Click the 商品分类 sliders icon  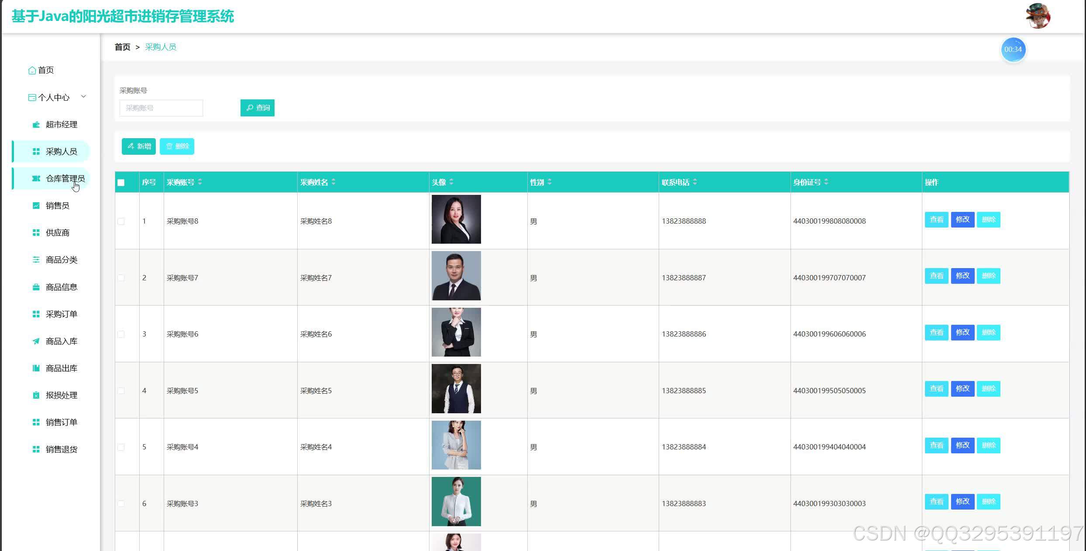click(x=36, y=260)
